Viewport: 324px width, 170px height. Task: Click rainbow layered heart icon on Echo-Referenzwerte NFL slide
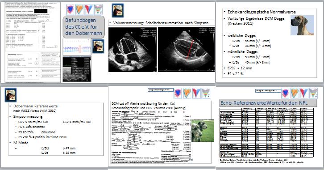[313, 93]
